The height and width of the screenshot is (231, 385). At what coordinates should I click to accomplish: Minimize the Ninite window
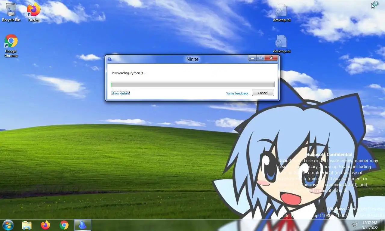[x=252, y=58]
